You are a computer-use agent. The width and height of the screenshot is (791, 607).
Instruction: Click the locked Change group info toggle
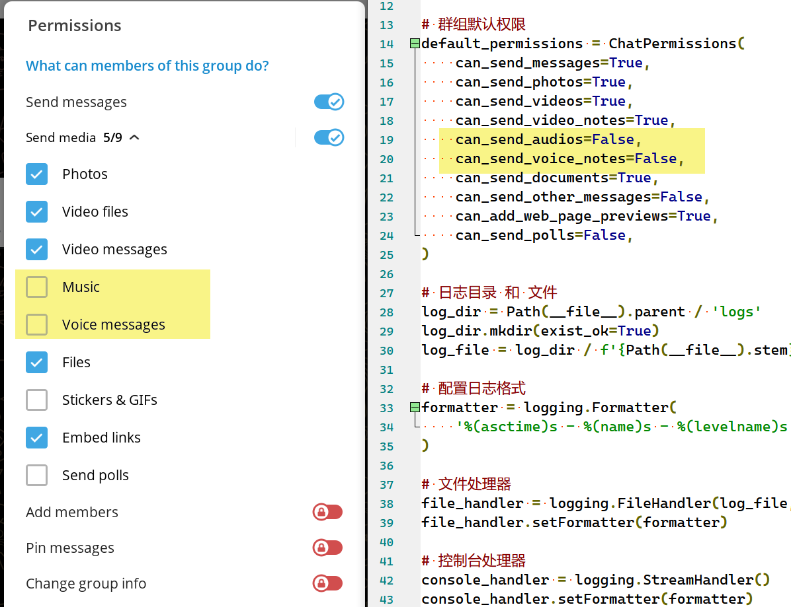[327, 583]
